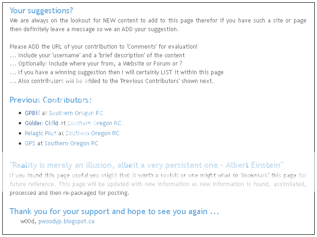Click the bullet point before Pelagic Pilot

pos(20,133)
